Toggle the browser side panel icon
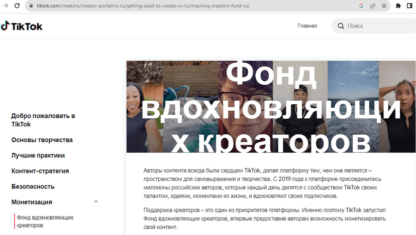Image resolution: width=416 pixels, height=235 pixels. [409, 6]
